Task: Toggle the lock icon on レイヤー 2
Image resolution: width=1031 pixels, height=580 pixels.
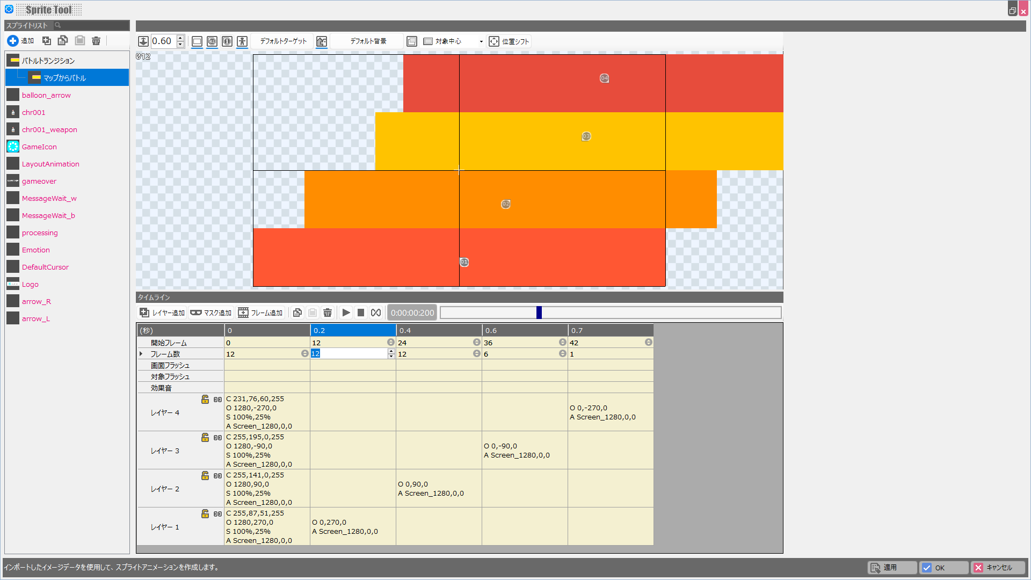Action: coord(205,476)
